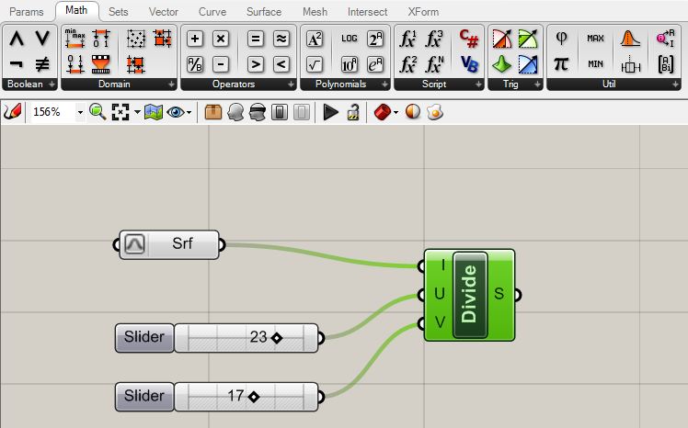688x428 pixels.
Task: Select the VB script component
Action: (x=469, y=64)
